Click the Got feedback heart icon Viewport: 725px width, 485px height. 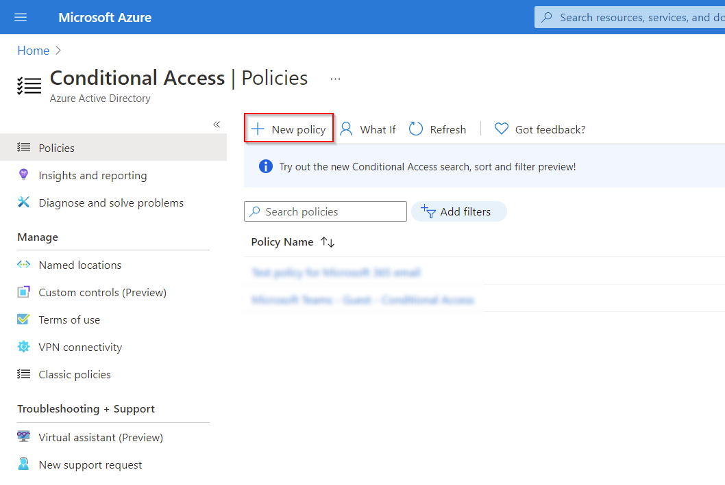click(x=501, y=129)
